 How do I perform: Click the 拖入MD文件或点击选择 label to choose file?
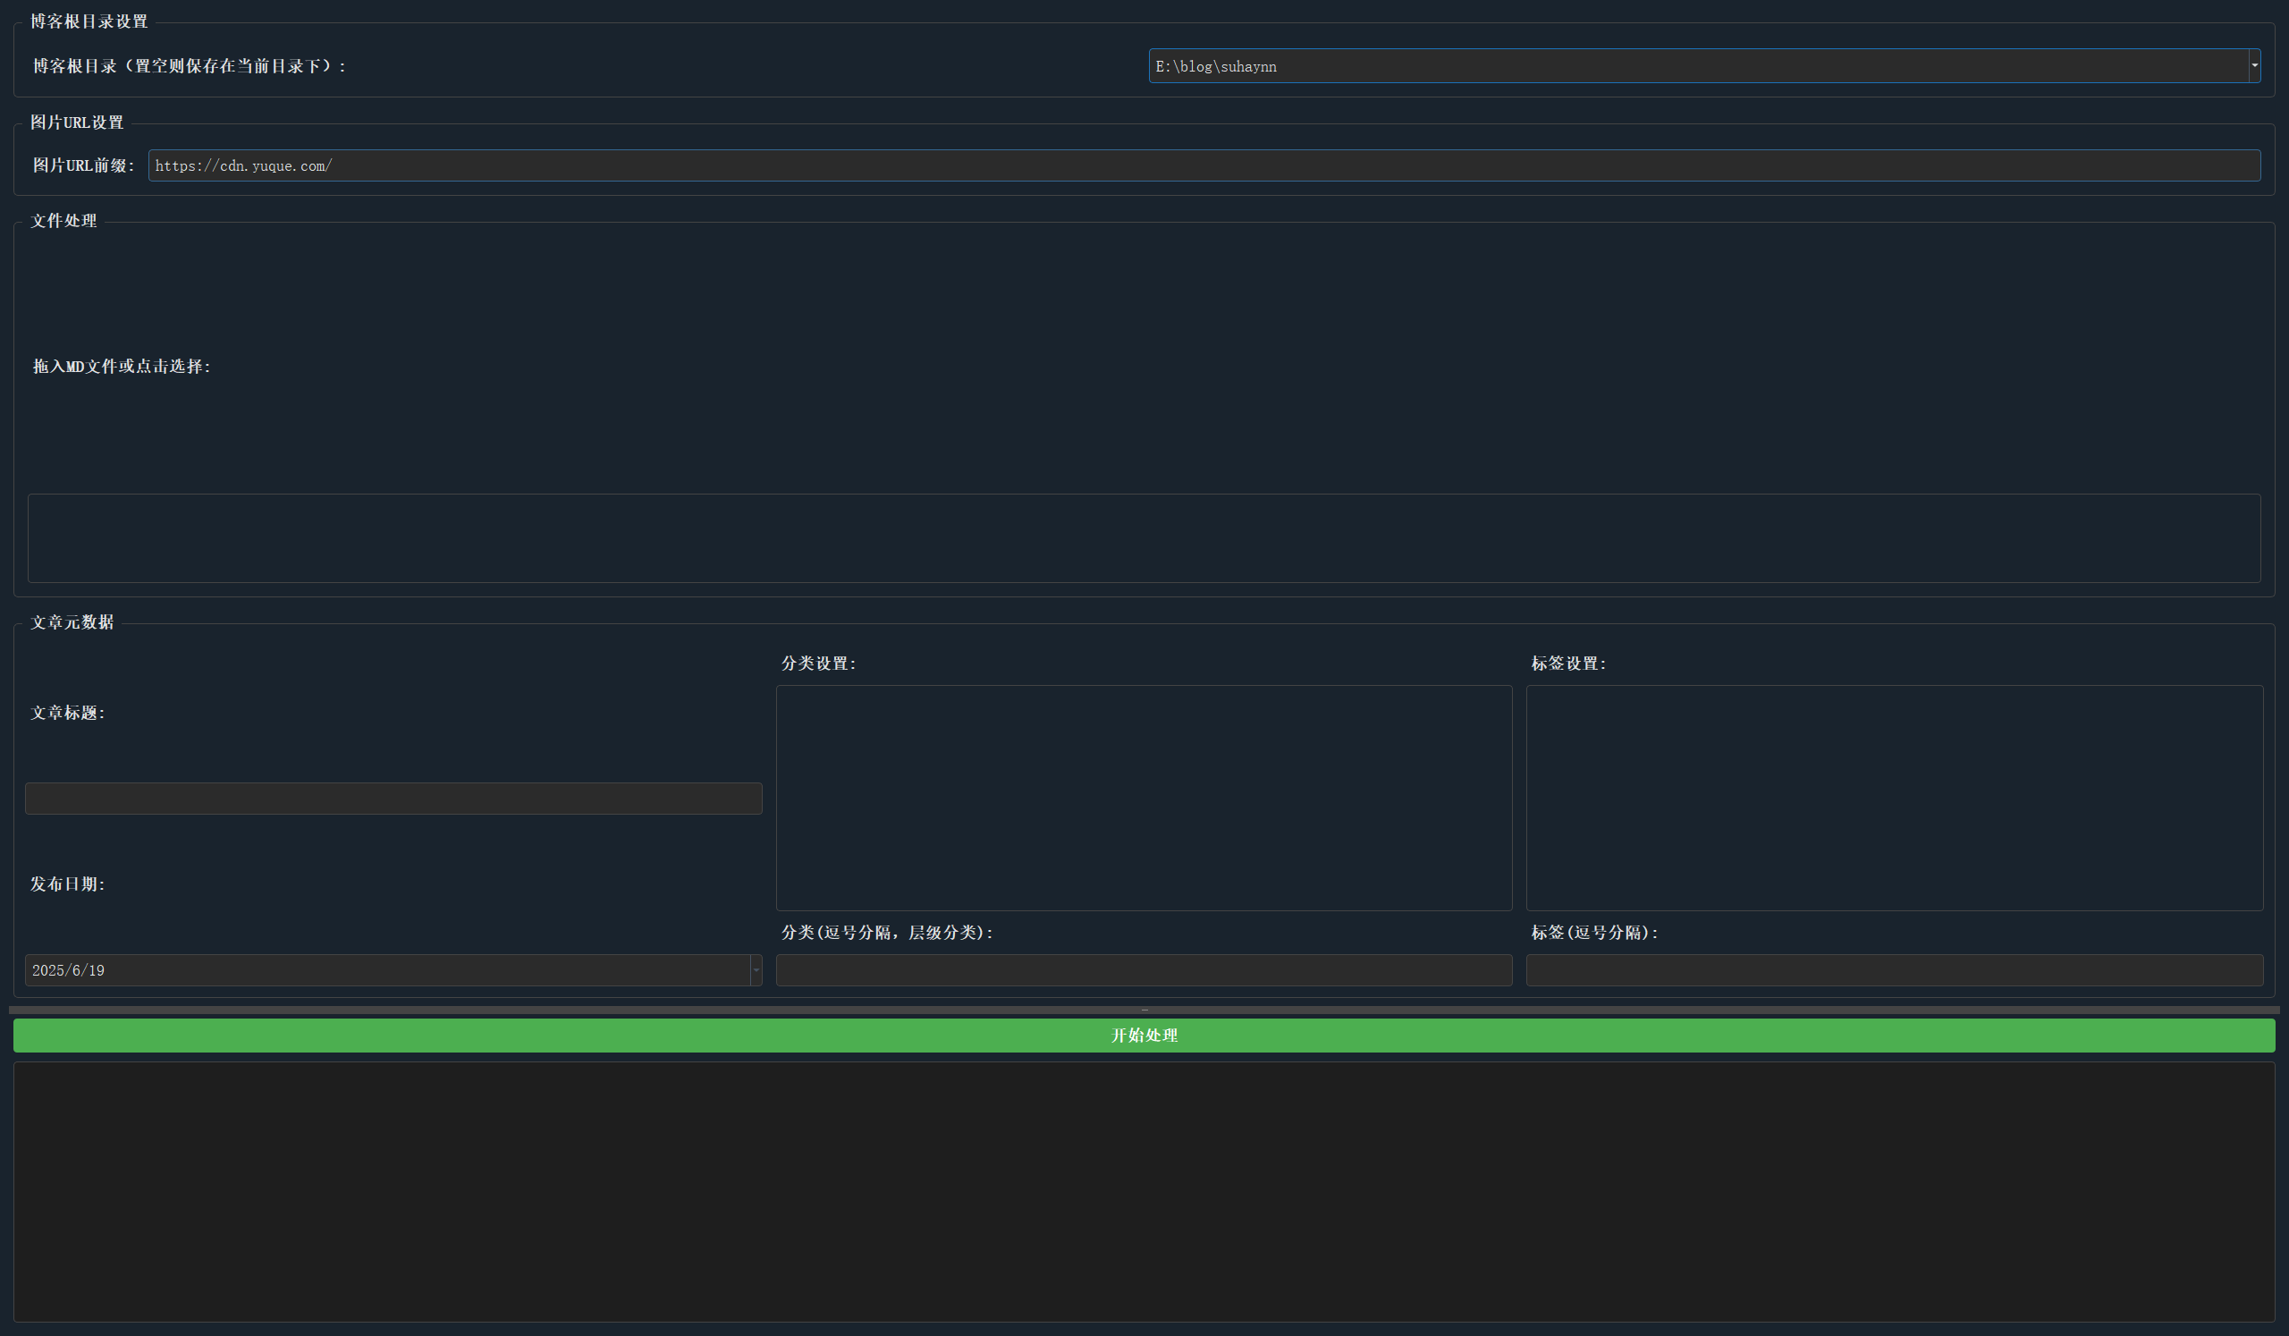pos(122,366)
